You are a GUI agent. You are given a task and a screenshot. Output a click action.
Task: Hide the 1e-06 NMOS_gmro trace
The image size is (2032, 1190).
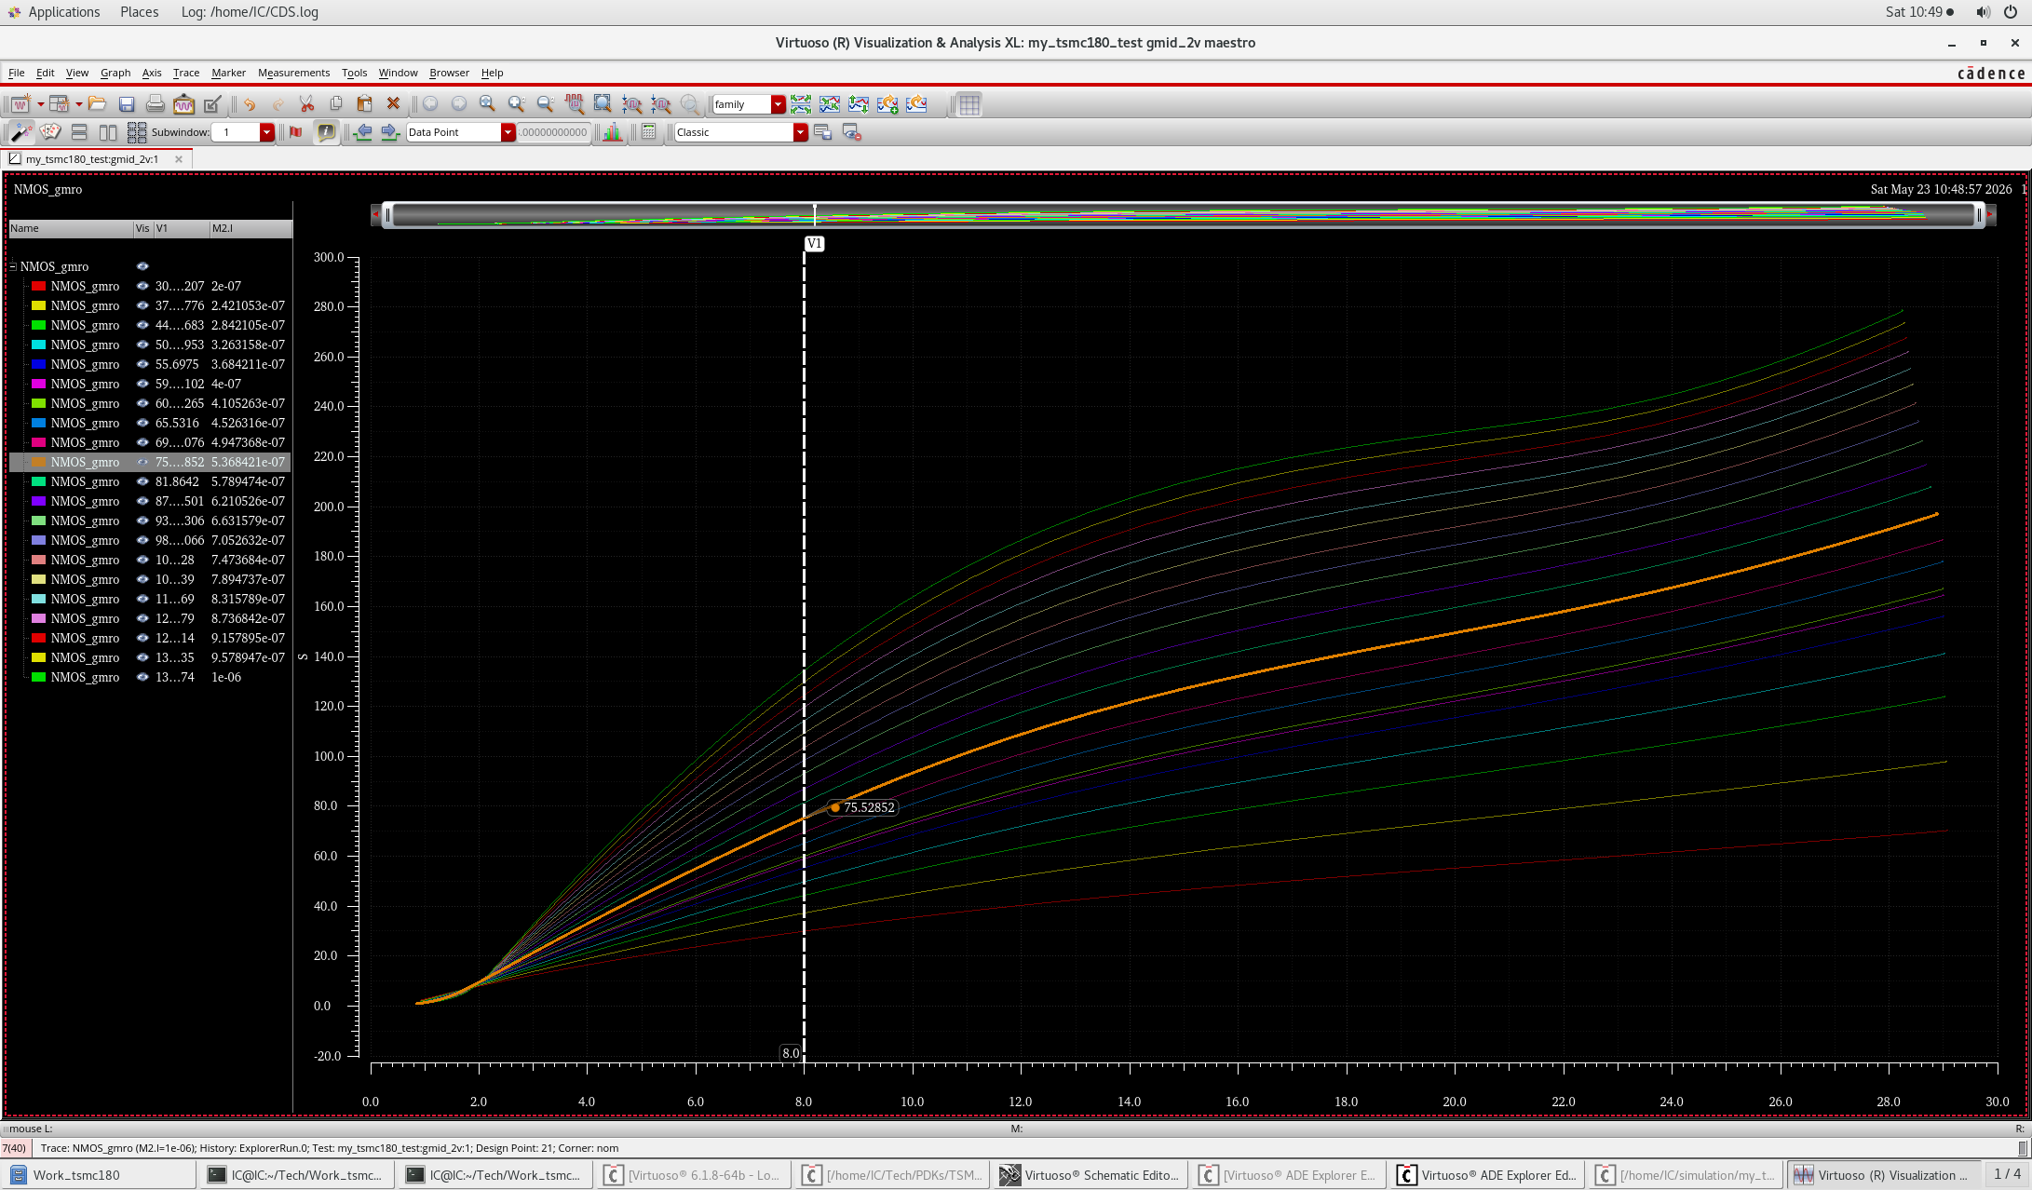142,677
